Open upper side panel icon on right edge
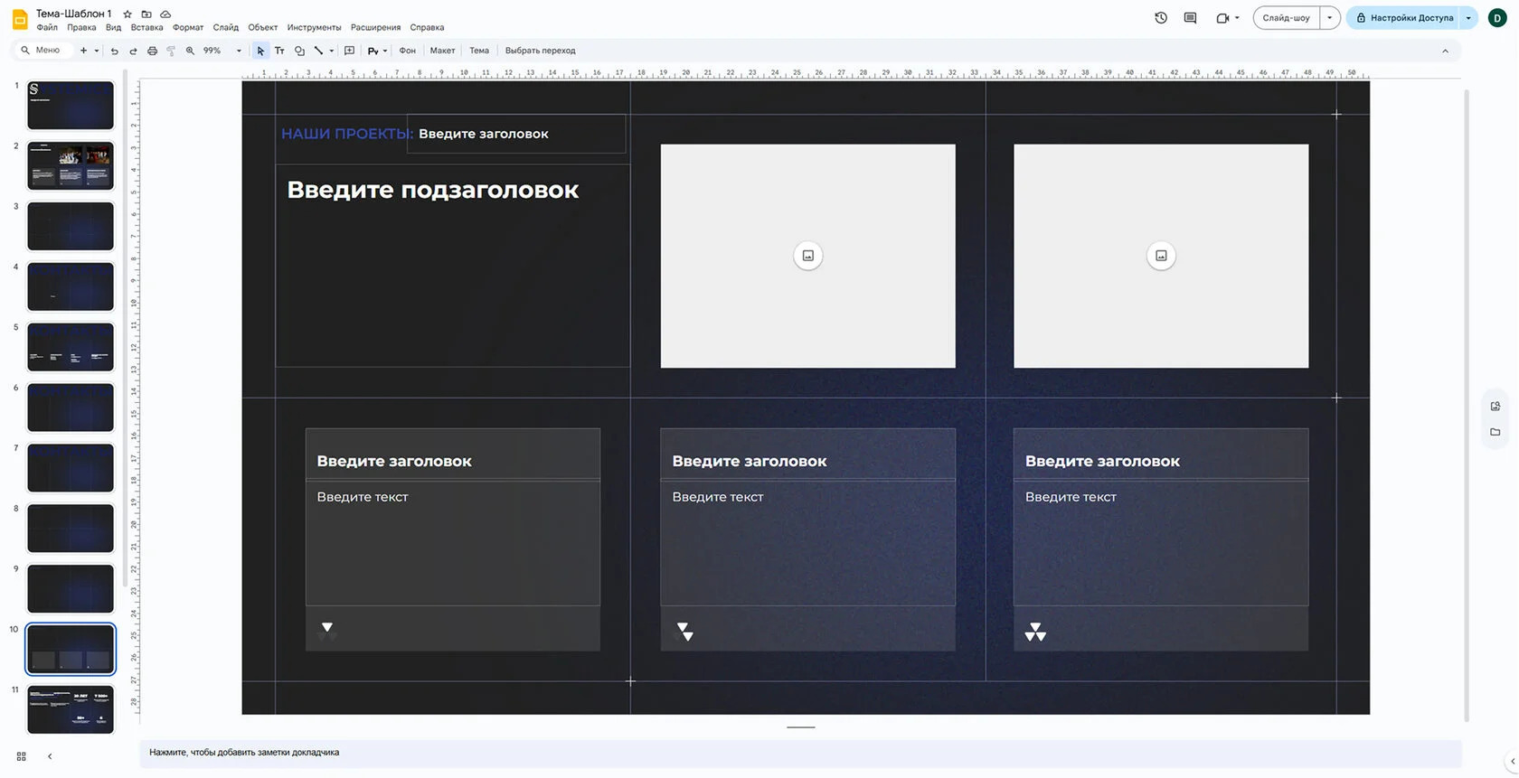Viewport: 1519px width, 778px height. (x=1495, y=407)
